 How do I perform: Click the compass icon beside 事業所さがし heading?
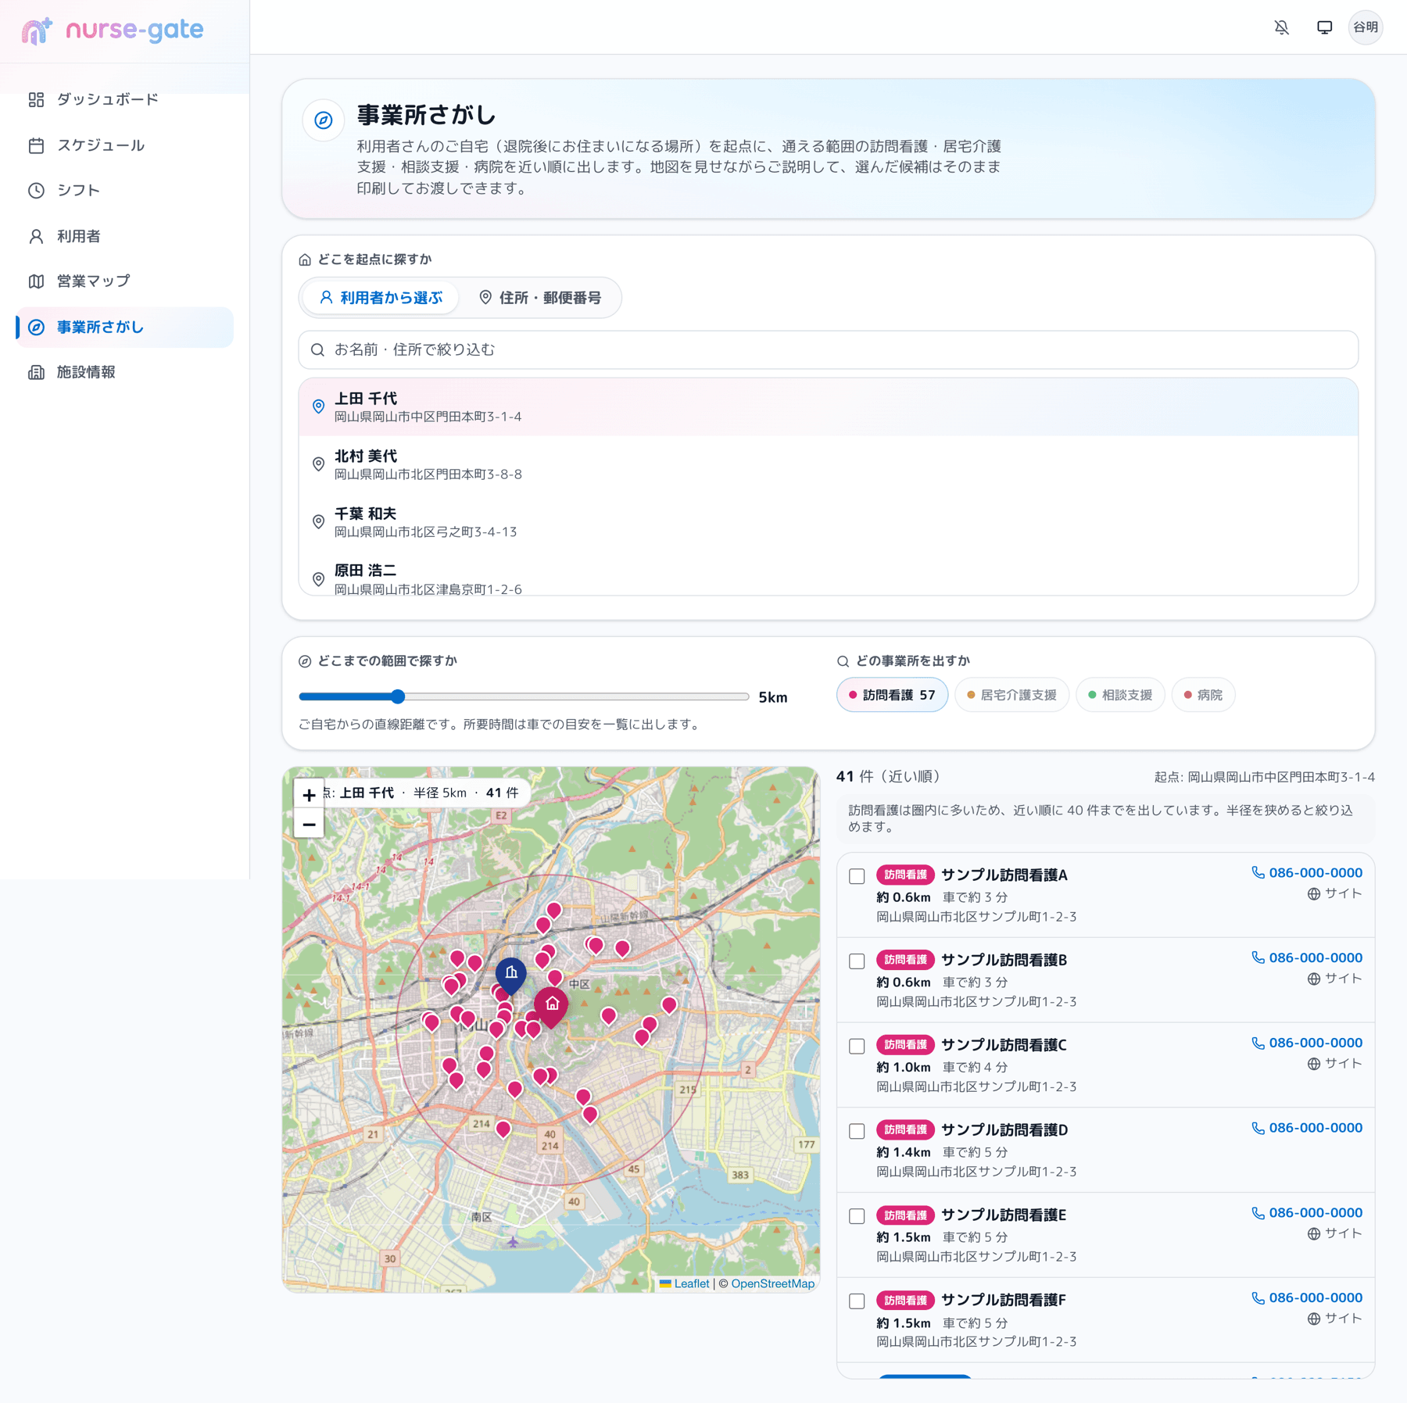[324, 120]
